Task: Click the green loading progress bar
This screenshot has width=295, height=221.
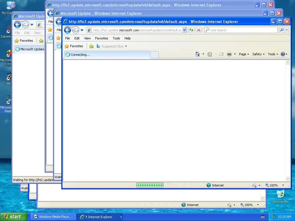Action: coord(150,185)
